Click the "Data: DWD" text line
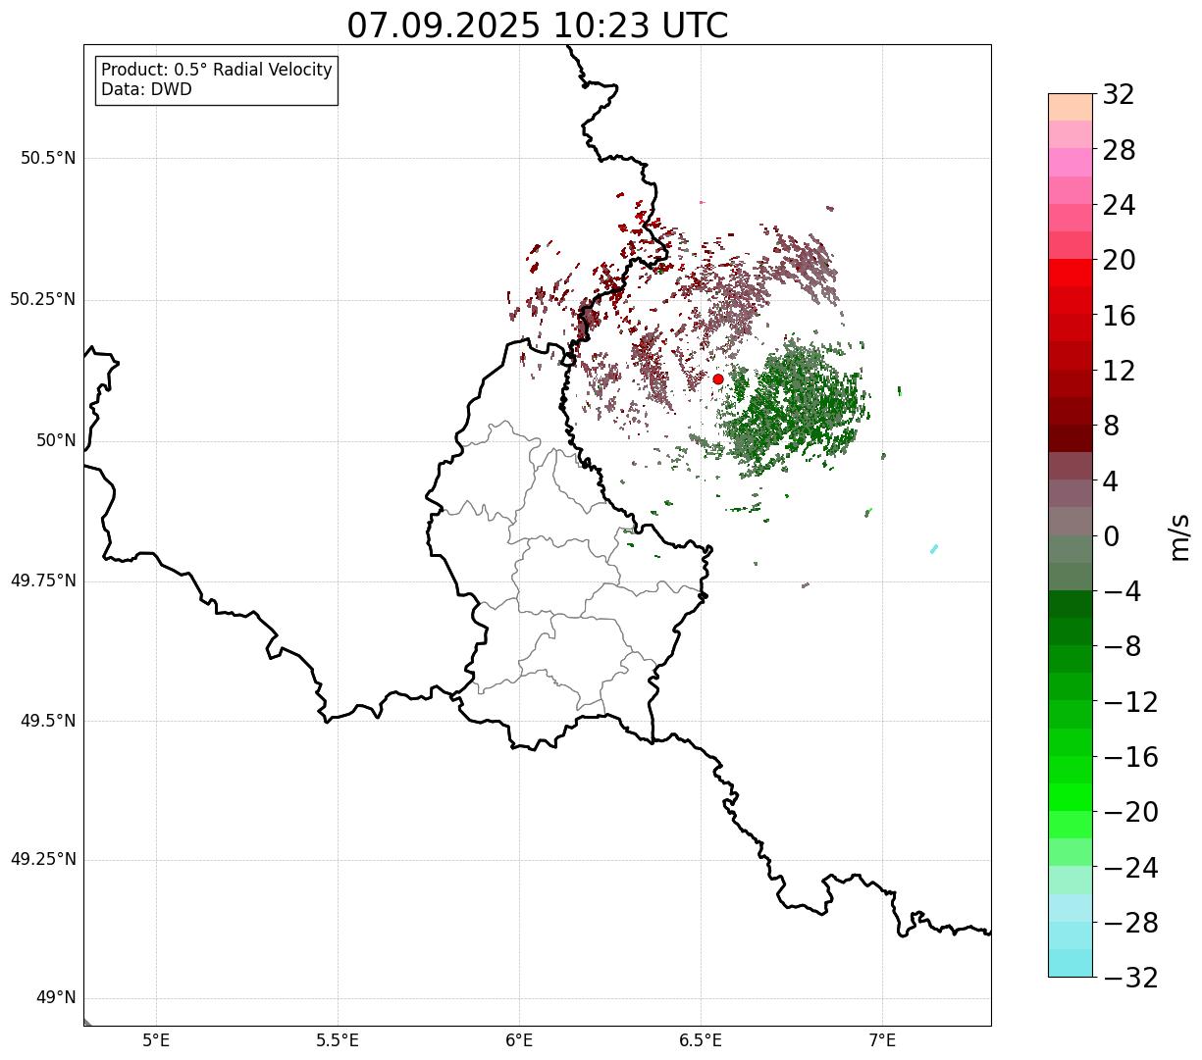Screen dimensions: 1202x1060 click(146, 89)
